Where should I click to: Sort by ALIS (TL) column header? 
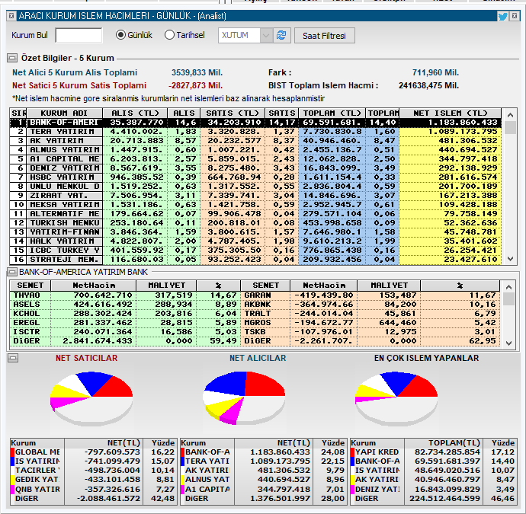[x=135, y=113]
